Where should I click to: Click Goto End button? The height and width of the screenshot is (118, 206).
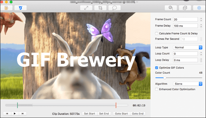138,114
